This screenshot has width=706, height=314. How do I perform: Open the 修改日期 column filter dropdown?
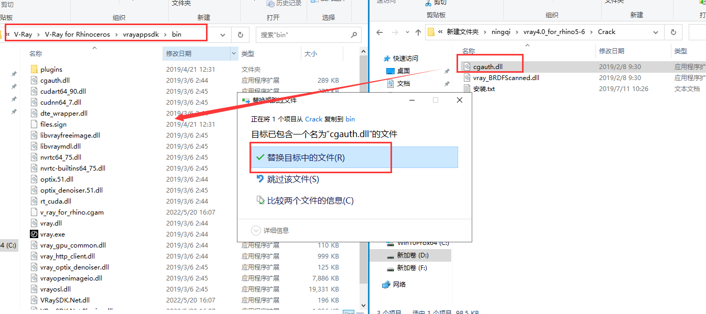233,53
